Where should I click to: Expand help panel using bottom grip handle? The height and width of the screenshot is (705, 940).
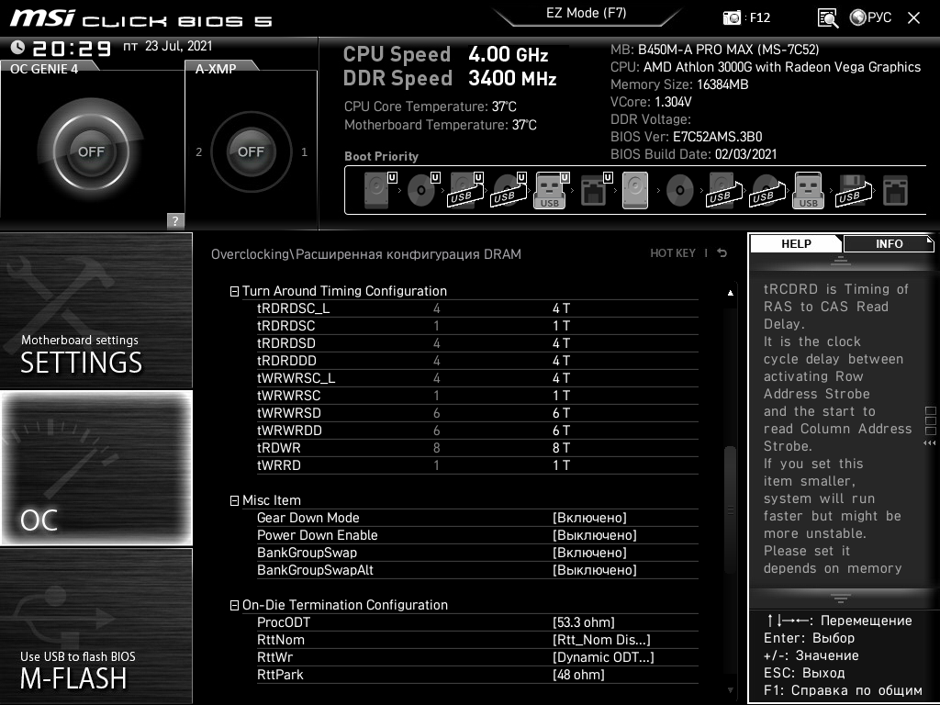coord(841,599)
